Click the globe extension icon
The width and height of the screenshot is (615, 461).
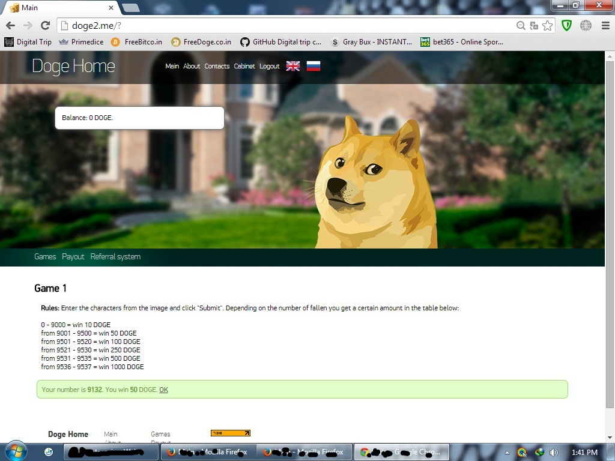[x=586, y=25]
